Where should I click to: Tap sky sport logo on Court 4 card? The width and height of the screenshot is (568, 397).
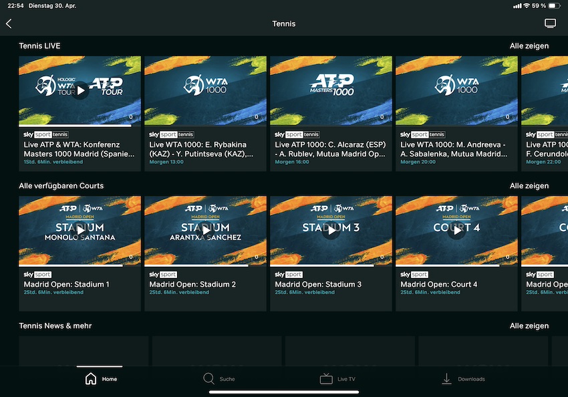[414, 275]
